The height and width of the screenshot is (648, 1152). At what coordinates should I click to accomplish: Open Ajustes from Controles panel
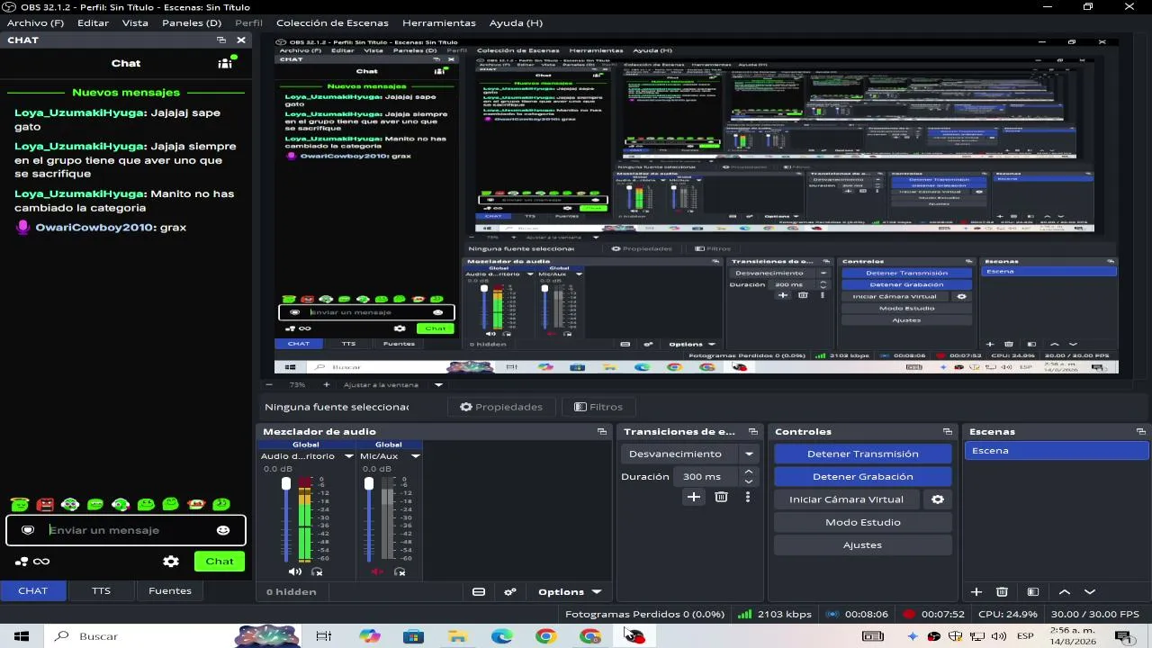coord(862,545)
